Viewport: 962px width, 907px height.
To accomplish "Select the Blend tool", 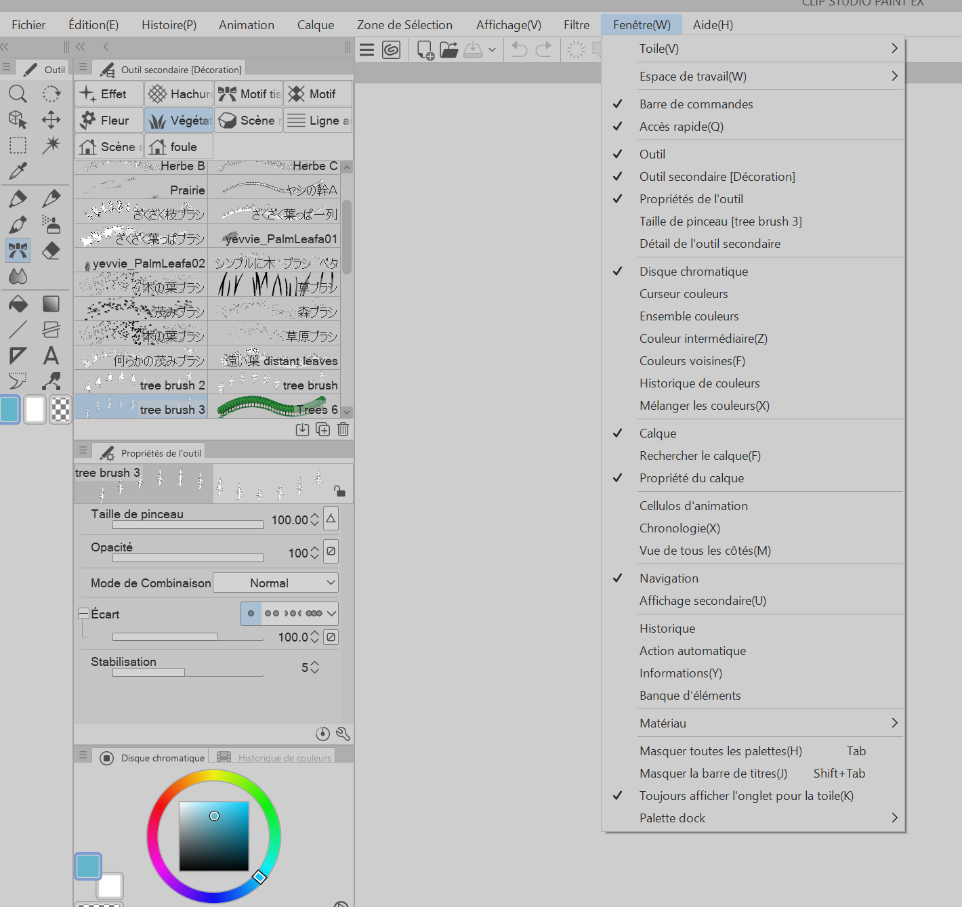I will click(x=18, y=276).
